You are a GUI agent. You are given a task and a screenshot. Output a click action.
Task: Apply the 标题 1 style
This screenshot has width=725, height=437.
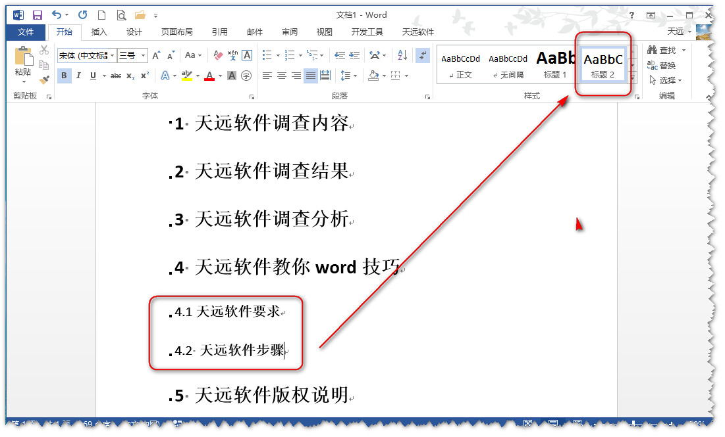(x=555, y=64)
